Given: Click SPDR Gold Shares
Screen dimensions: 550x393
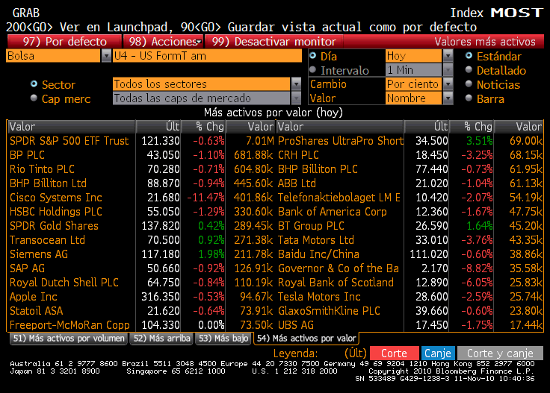Looking at the screenshot, I should click(54, 226).
